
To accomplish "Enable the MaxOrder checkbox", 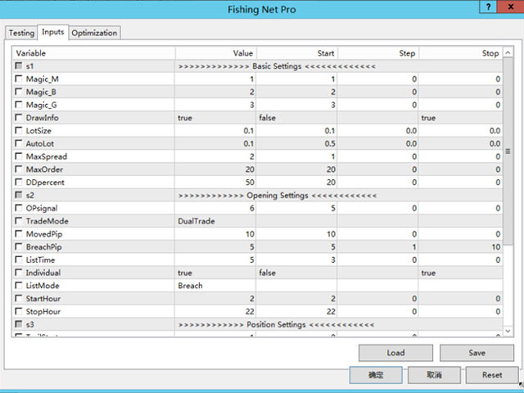I will click(x=19, y=169).
